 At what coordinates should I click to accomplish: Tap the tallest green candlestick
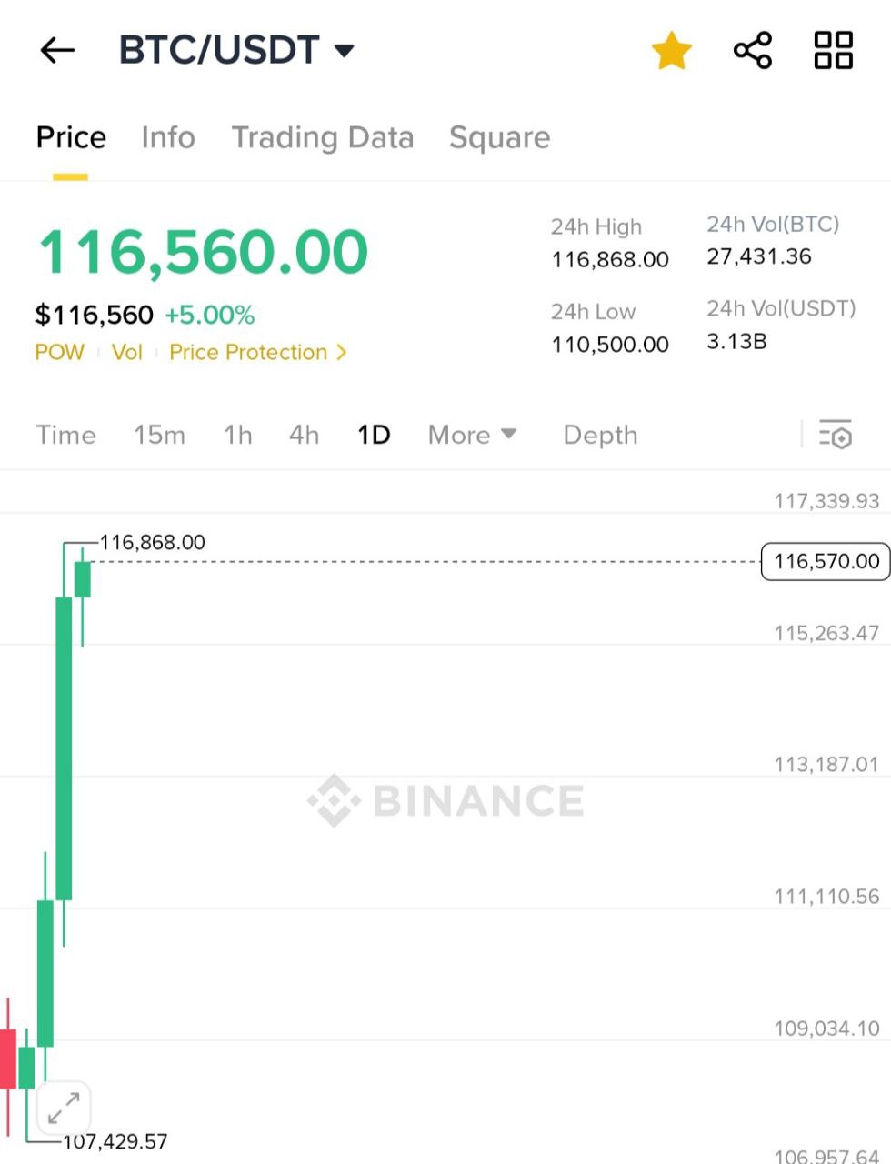[x=64, y=748]
